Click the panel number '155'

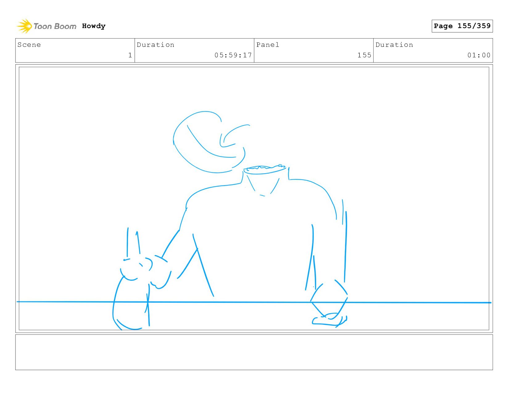click(x=364, y=55)
